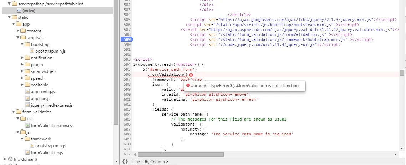Collapse the css folder

point(18,118)
